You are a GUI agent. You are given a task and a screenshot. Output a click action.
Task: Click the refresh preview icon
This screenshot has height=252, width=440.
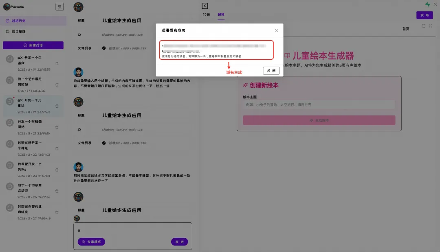tap(424, 25)
